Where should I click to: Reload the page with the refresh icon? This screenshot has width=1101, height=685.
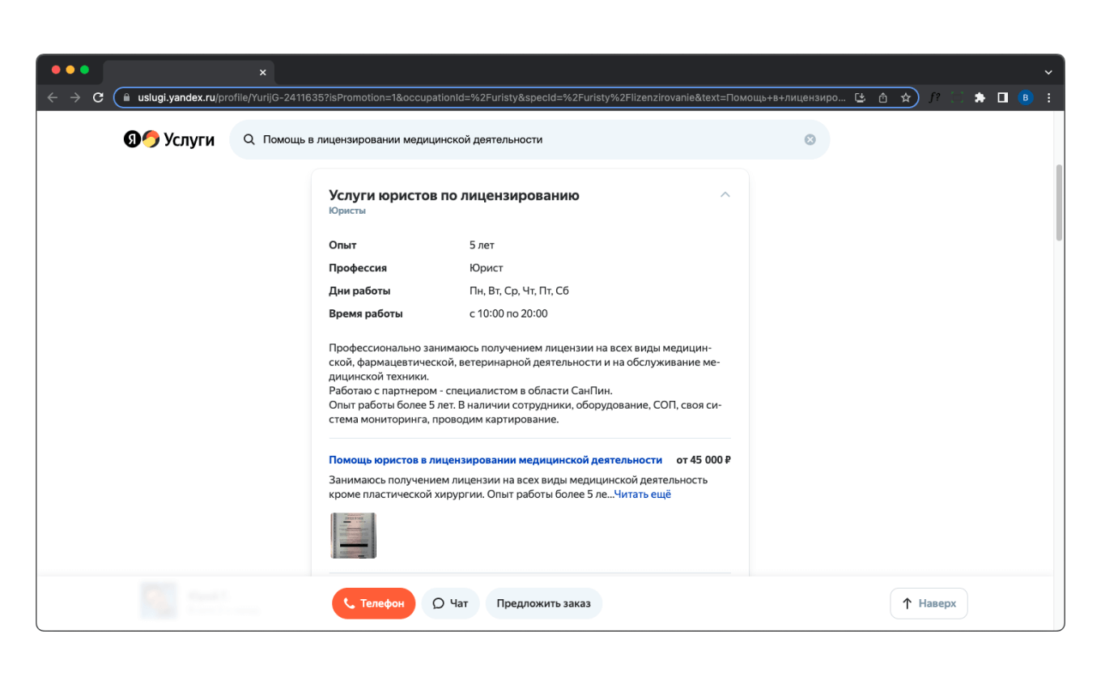tap(98, 97)
